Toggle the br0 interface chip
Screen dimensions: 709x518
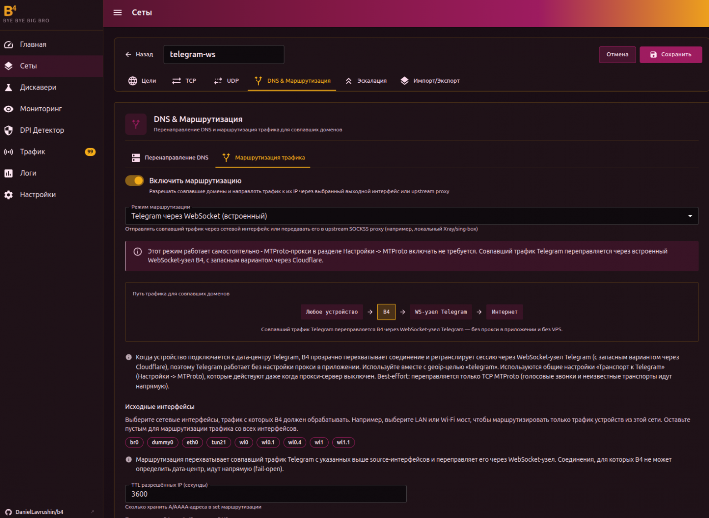coord(134,443)
